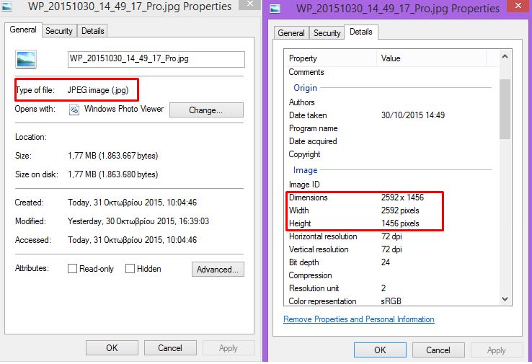Open Details tab in left dialog
The height and width of the screenshot is (364, 532).
(x=92, y=31)
